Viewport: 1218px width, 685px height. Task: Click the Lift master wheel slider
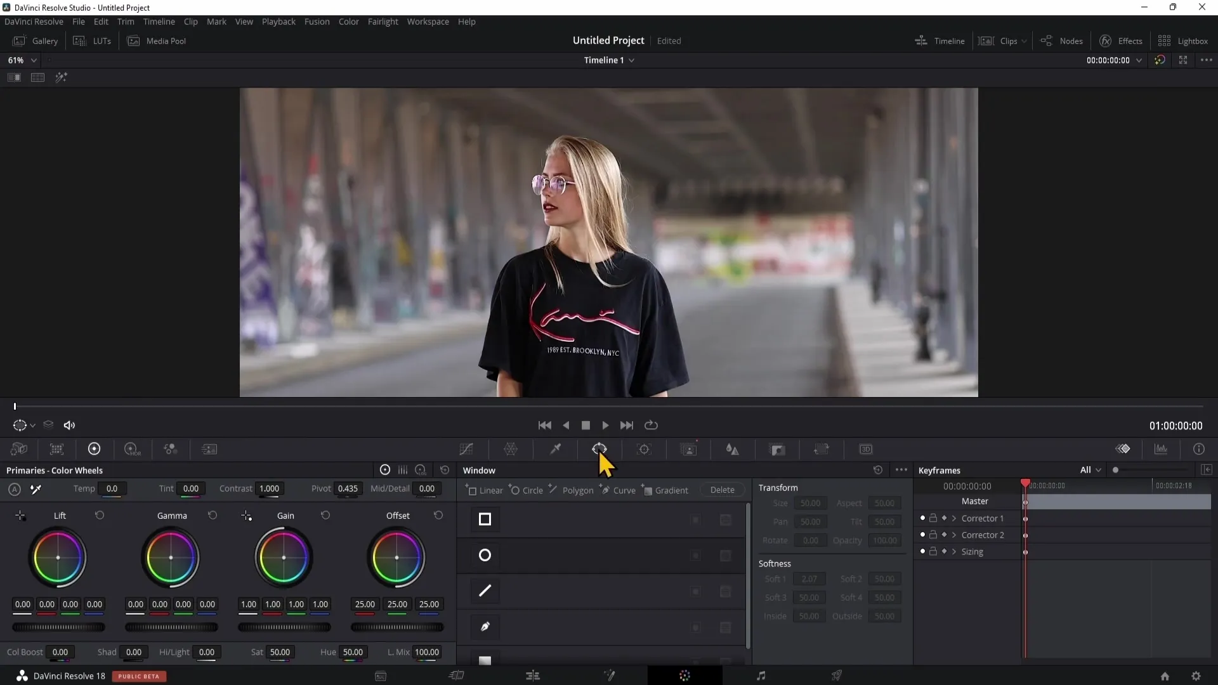tap(58, 627)
